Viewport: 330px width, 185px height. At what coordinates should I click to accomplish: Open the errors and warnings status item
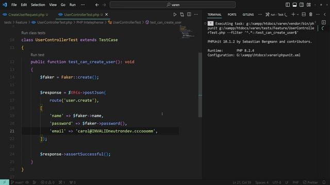pyautogui.click(x=47, y=182)
